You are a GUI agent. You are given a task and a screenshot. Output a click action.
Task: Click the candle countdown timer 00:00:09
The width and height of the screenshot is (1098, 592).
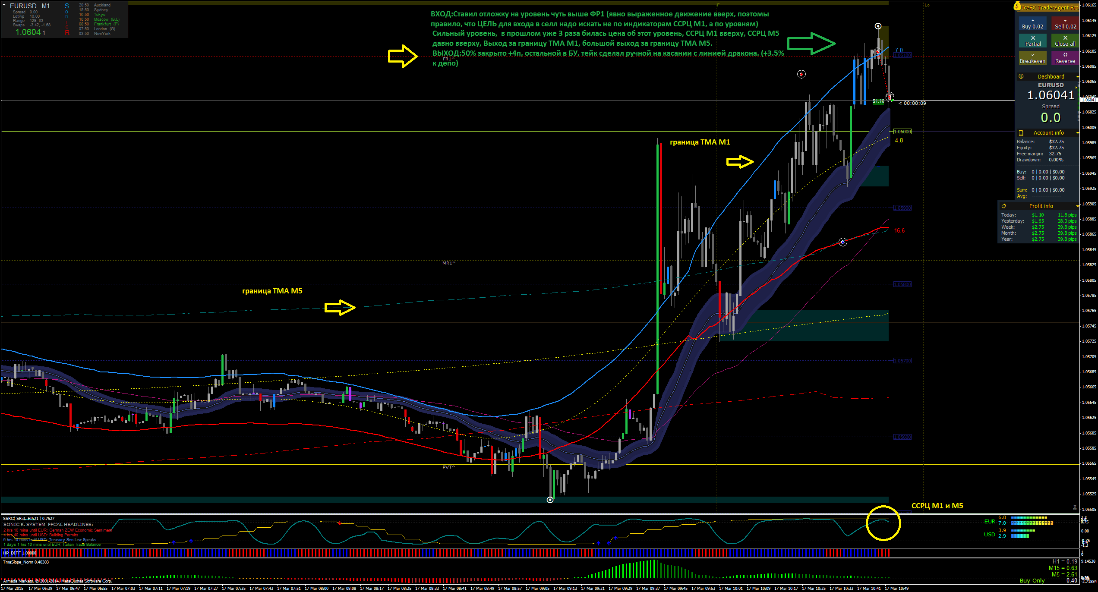pos(912,103)
